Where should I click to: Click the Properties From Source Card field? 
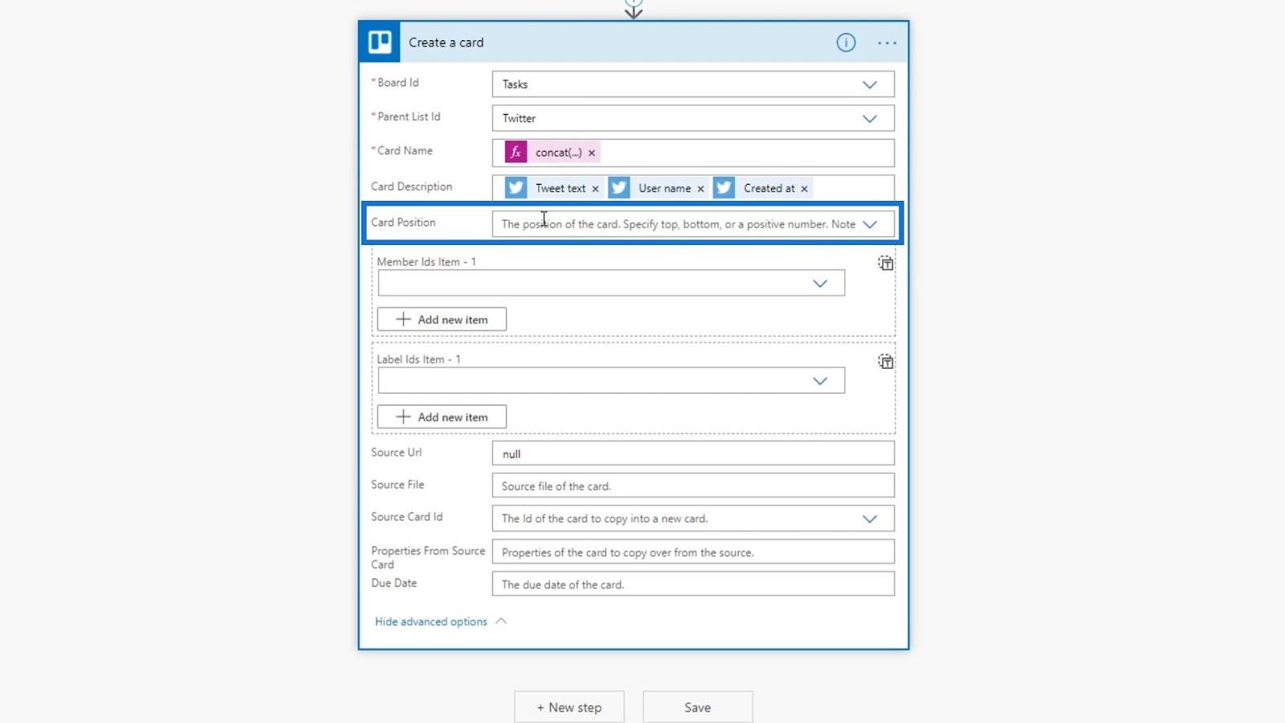[693, 552]
